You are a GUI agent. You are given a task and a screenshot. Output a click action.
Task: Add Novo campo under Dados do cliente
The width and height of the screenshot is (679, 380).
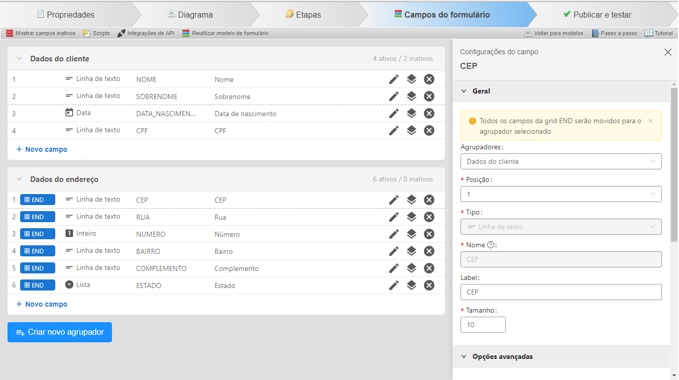tap(42, 149)
